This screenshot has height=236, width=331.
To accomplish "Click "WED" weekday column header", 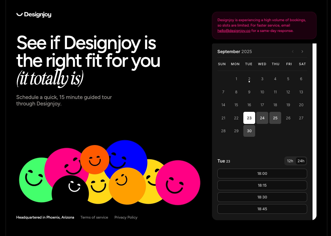I will click(x=262, y=64).
